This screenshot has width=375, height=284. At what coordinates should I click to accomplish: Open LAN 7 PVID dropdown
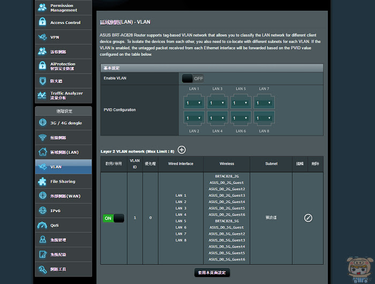[264, 103]
